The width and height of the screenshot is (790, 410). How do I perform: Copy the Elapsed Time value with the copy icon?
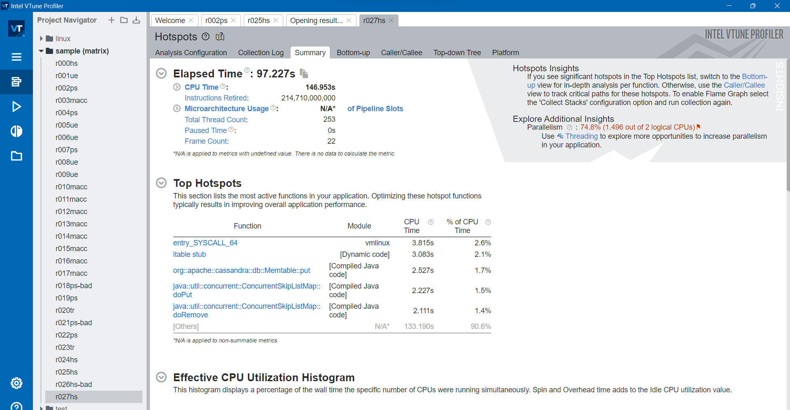point(304,73)
